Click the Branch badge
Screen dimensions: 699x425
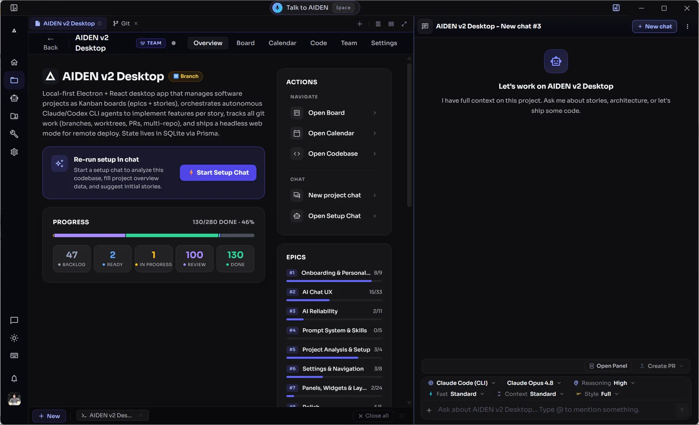point(186,76)
